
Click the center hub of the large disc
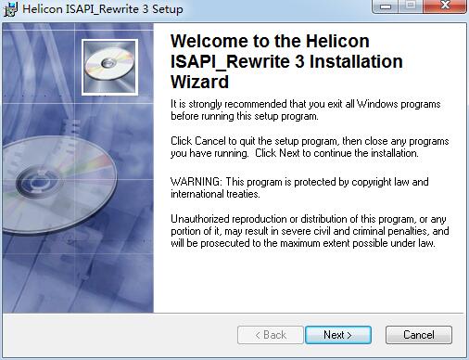[x=39, y=183]
